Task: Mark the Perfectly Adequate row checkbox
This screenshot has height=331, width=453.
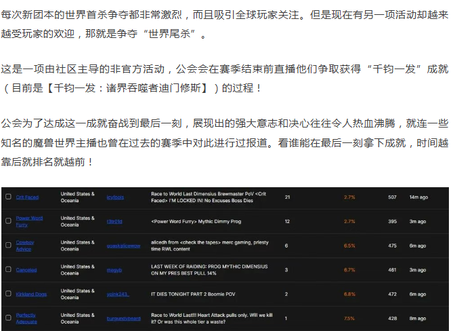Action: 8,318
